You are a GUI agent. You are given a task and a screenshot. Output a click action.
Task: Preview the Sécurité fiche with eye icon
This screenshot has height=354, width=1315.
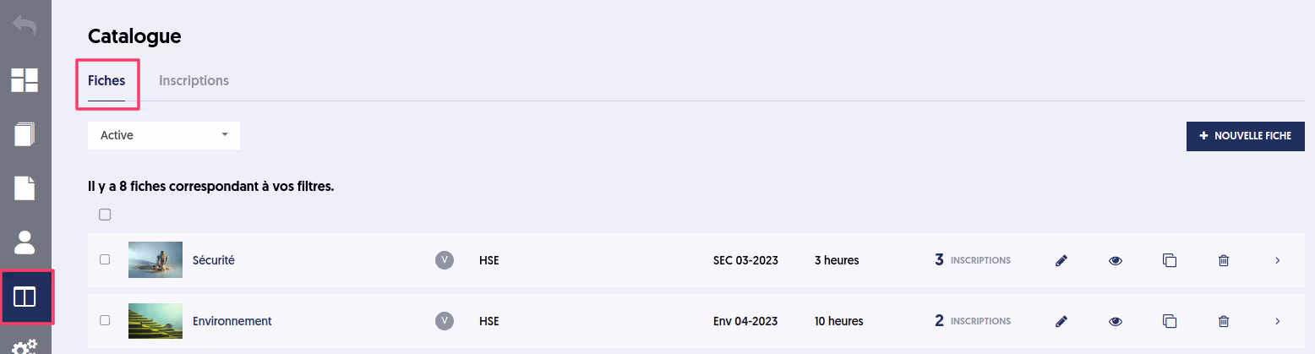(x=1116, y=260)
